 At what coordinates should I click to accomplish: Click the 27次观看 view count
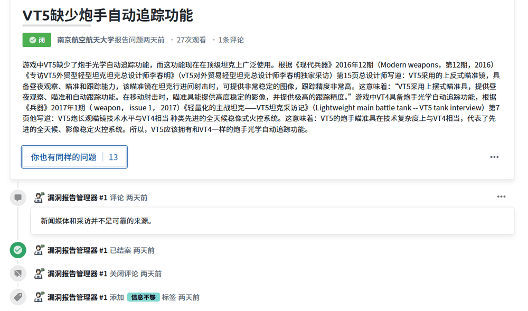[191, 40]
